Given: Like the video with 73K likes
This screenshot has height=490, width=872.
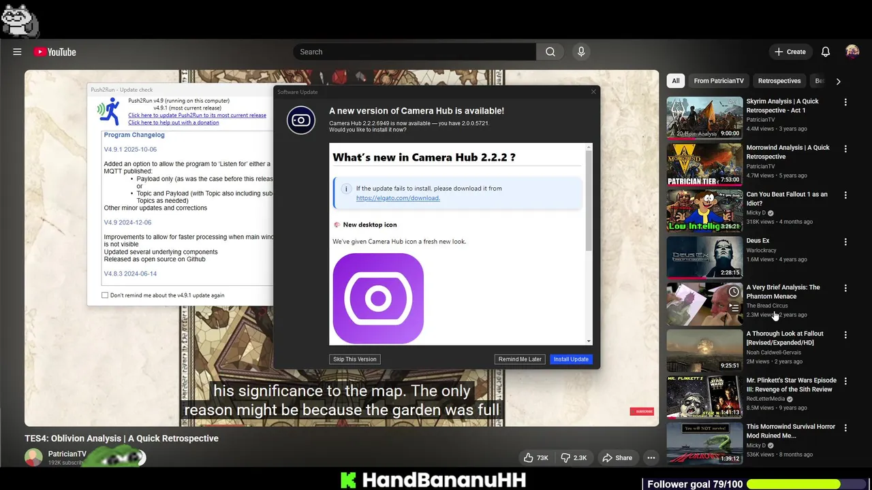Looking at the screenshot, I should [536, 458].
